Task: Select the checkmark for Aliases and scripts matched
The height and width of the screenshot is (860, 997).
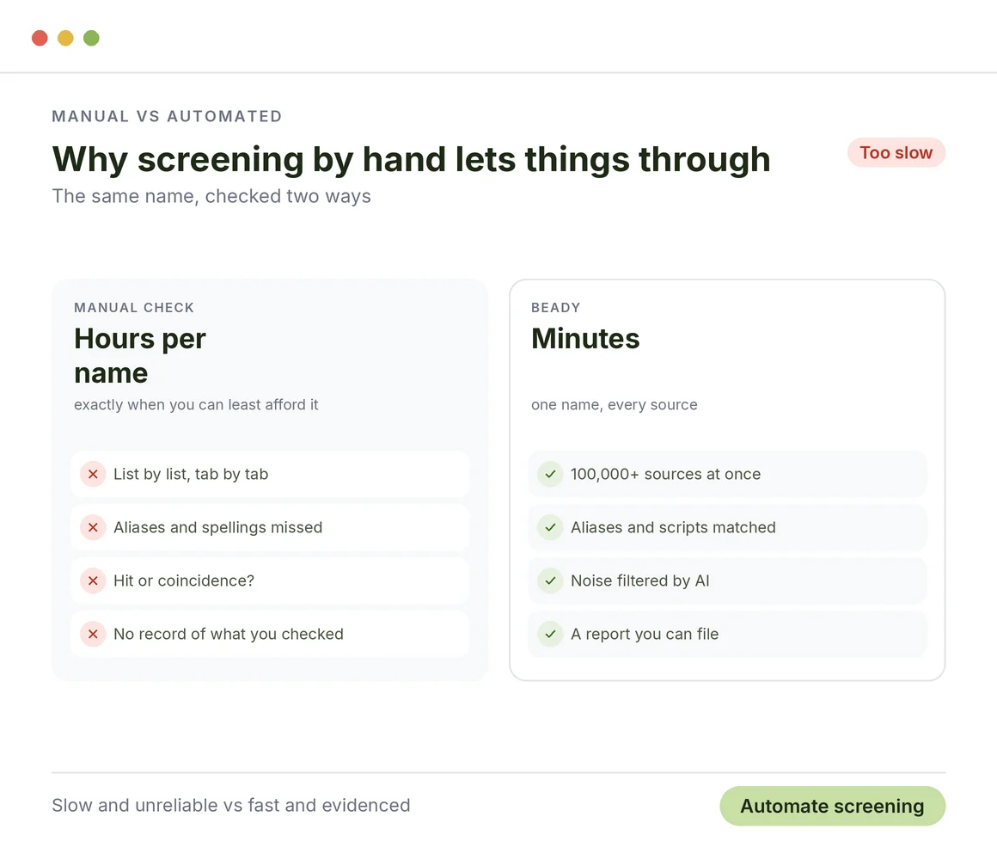Action: [x=550, y=527]
